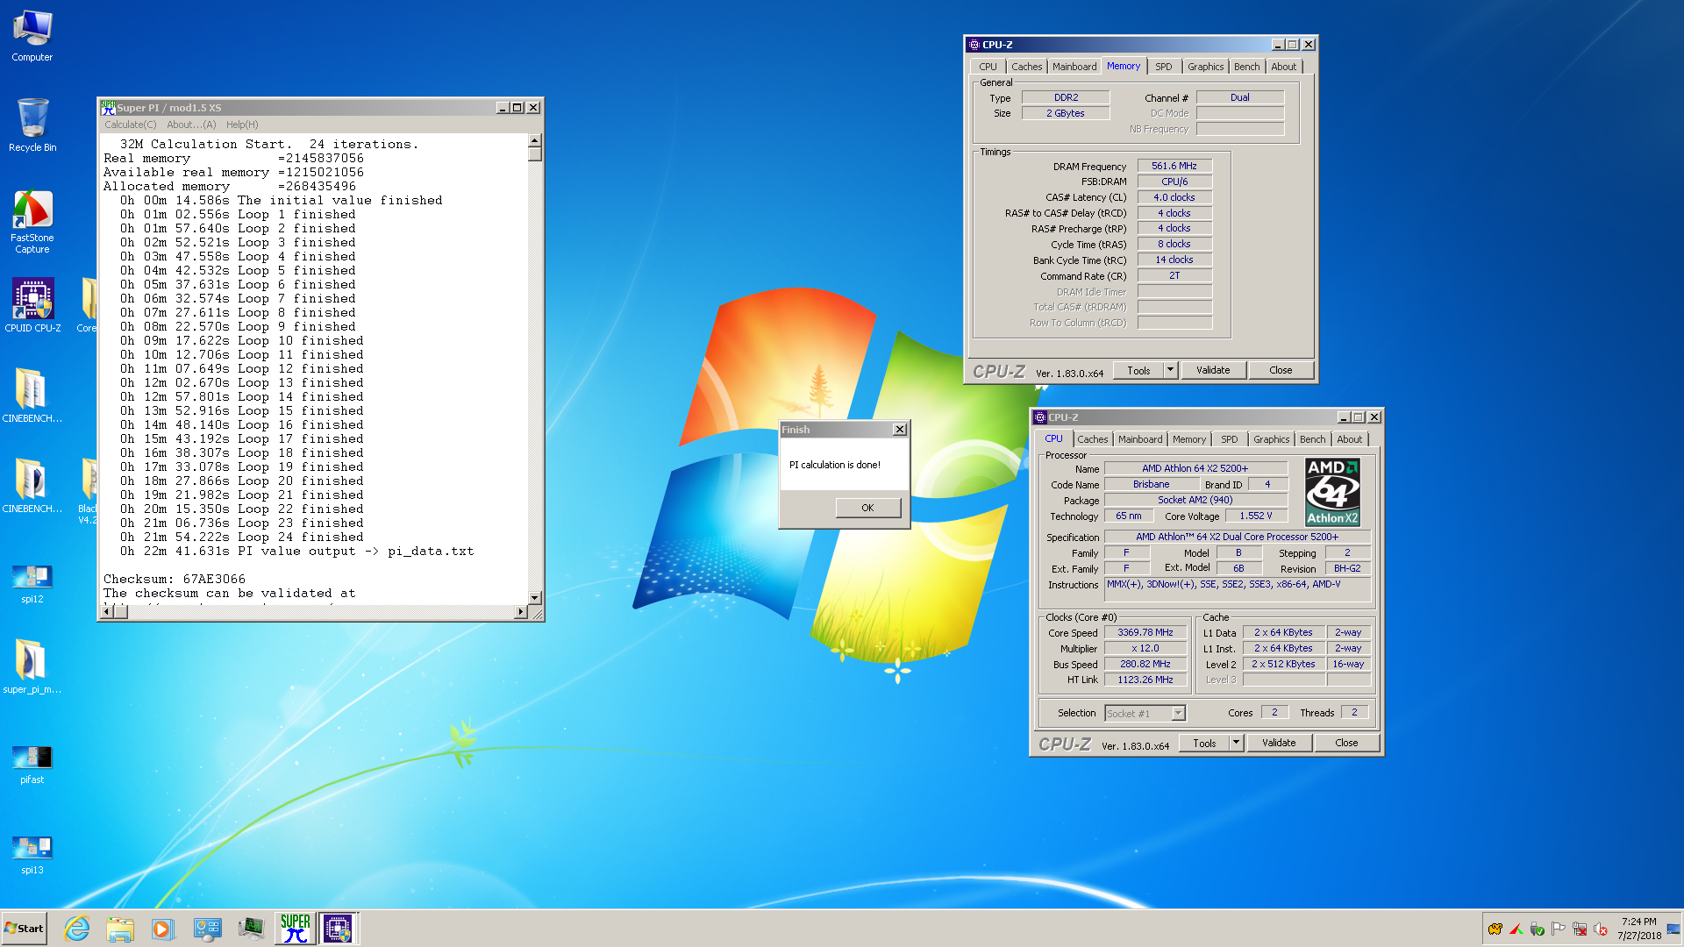Screen dimensions: 1684x947
Task: Click Validate in Memory CPU-Z window
Action: pos(1213,370)
